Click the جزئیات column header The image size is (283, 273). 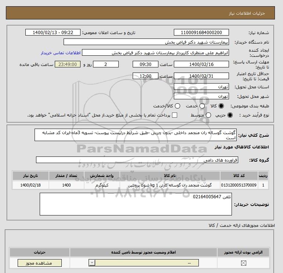click(40, 252)
